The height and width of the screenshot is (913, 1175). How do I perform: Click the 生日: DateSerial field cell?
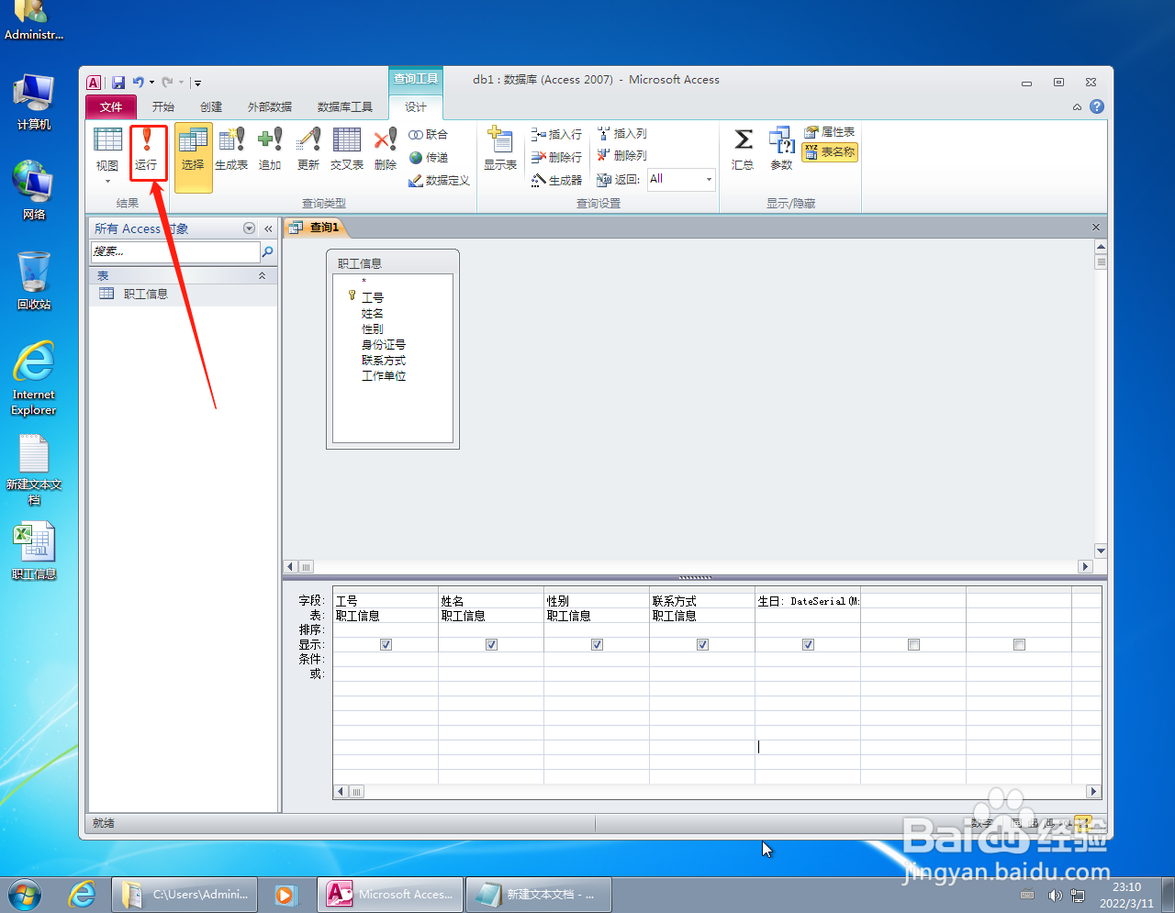808,601
